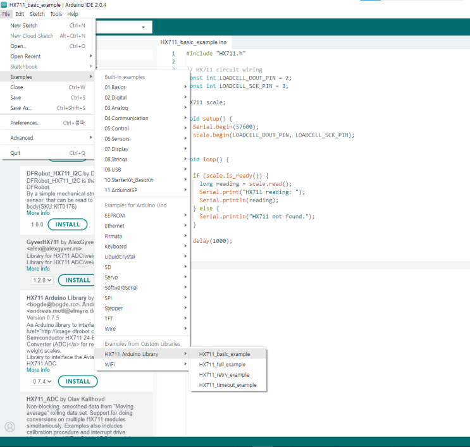This screenshot has width=470, height=447.
Task: Install DFRobot_HX711_I2C library version 1.0.0
Action: [x=68, y=224]
